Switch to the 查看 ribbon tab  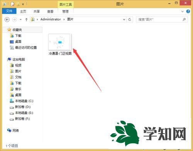tap(50, 12)
